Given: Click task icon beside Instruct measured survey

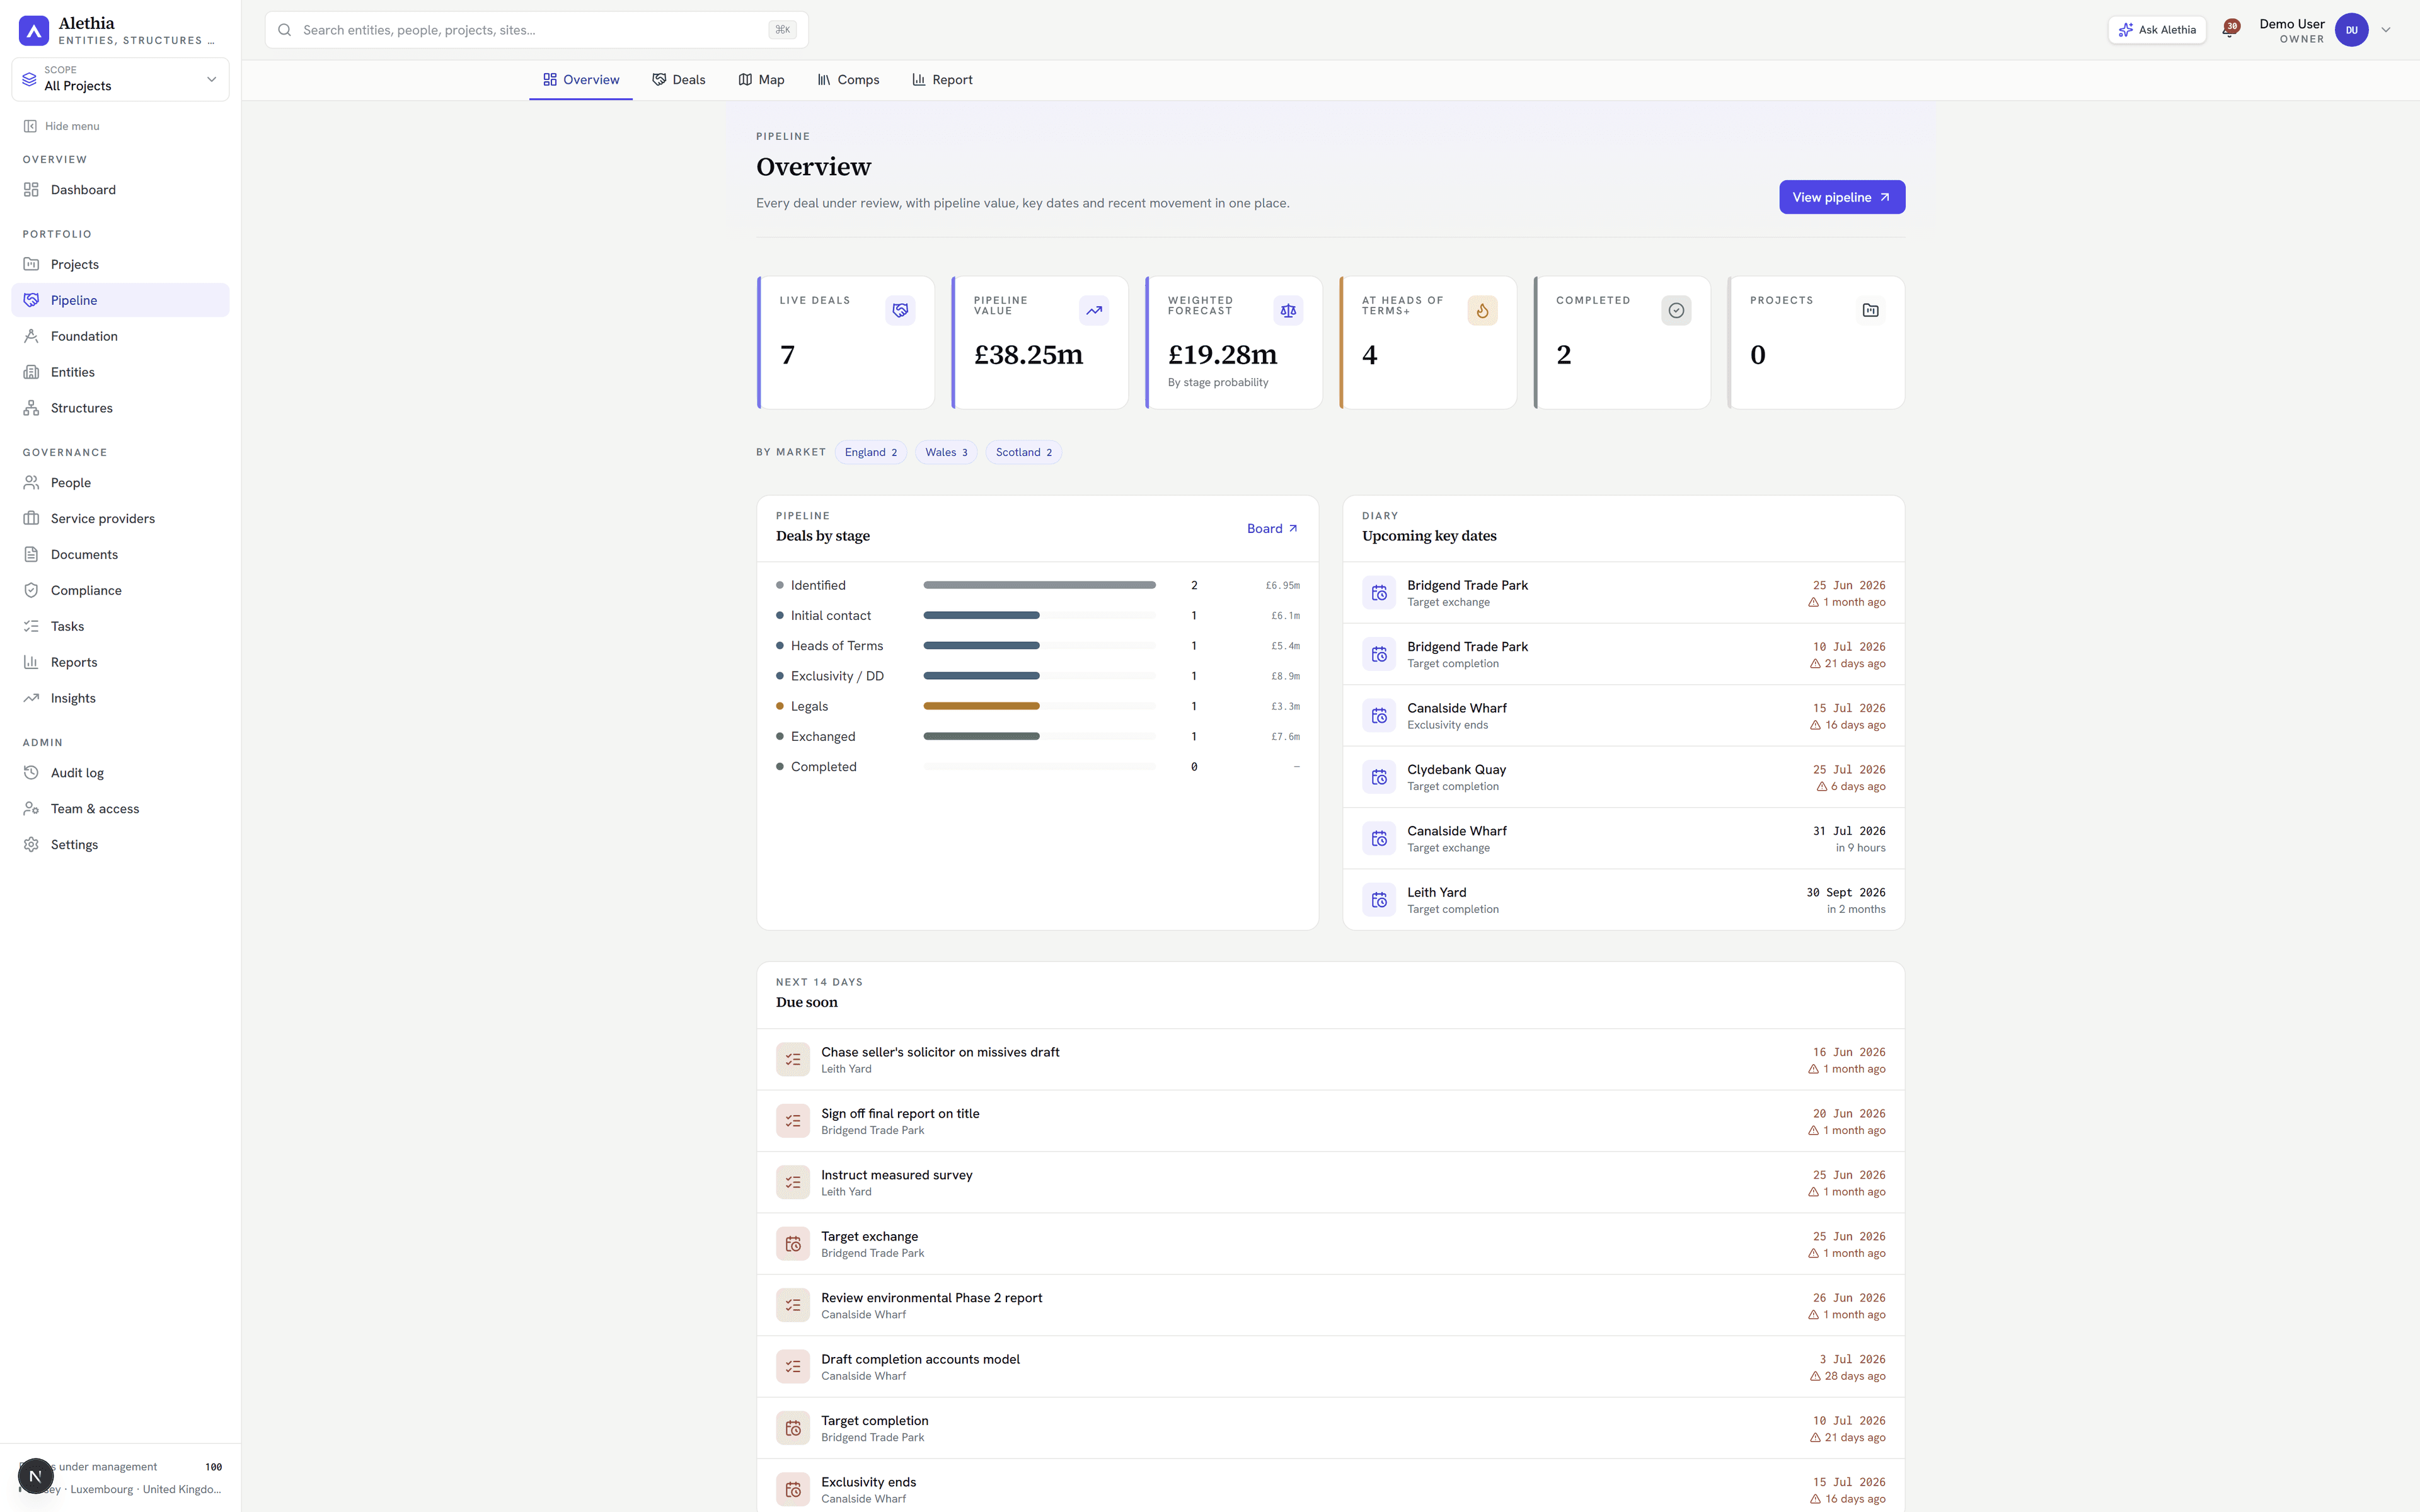Looking at the screenshot, I should [x=793, y=1182].
